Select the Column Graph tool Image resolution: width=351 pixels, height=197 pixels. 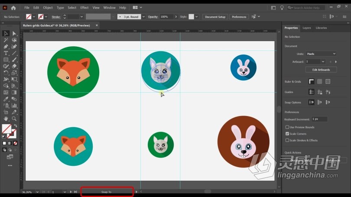click(14, 106)
